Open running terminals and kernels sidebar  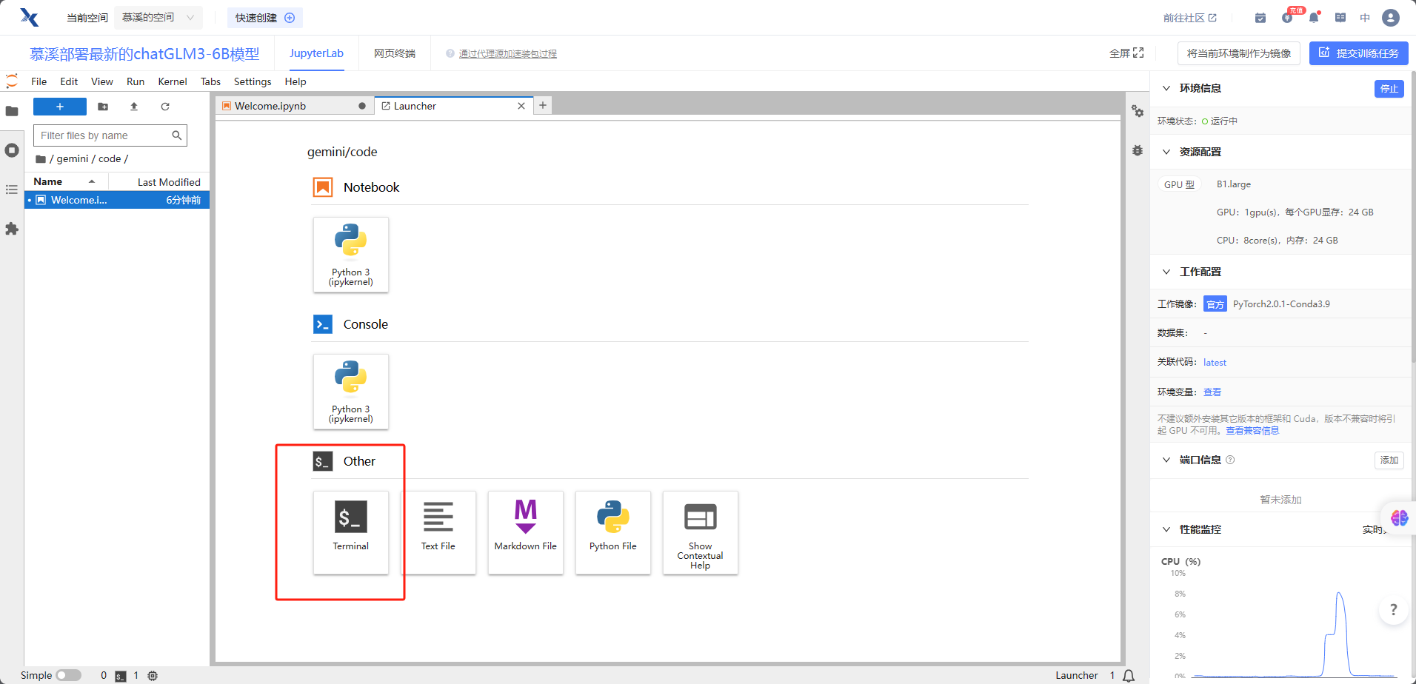12,150
